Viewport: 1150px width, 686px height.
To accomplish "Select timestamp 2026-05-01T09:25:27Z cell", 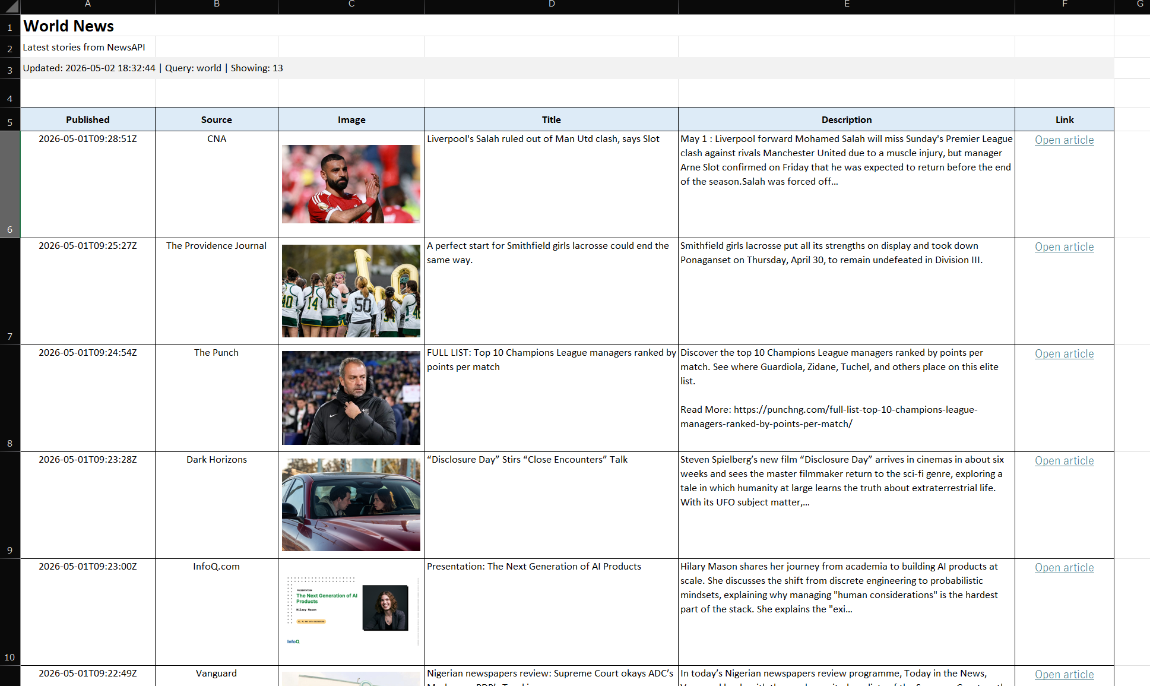I will click(88, 292).
